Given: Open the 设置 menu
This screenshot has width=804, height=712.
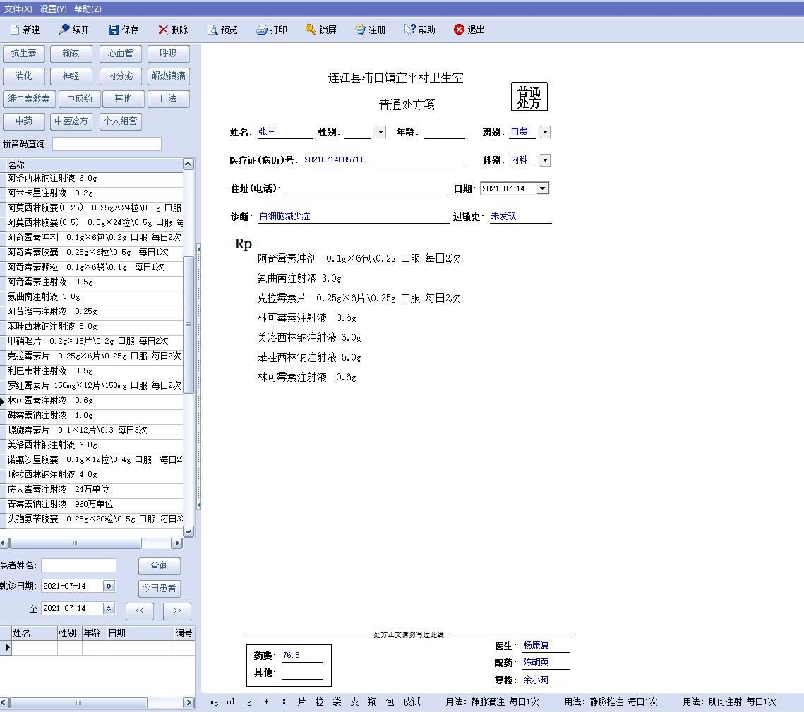Looking at the screenshot, I should (53, 9).
